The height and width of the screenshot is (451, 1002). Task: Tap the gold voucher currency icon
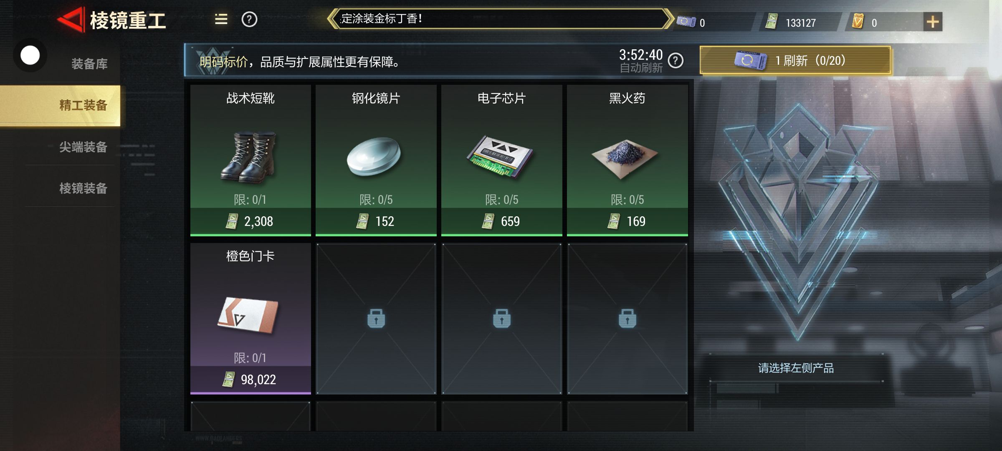[x=858, y=21]
